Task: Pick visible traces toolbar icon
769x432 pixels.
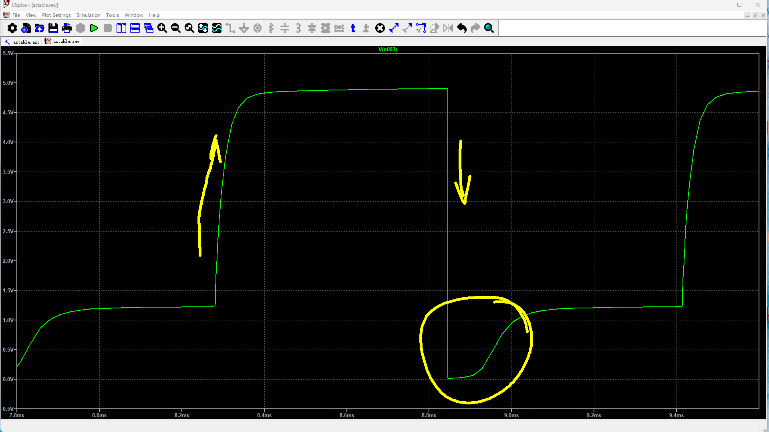Action: tap(217, 28)
